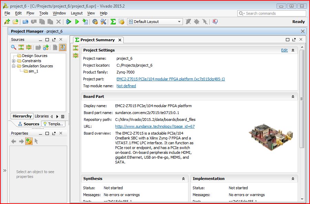The width and height of the screenshot is (310, 204).
Task: Open the Default Layout dropdown
Action: (x=155, y=22)
